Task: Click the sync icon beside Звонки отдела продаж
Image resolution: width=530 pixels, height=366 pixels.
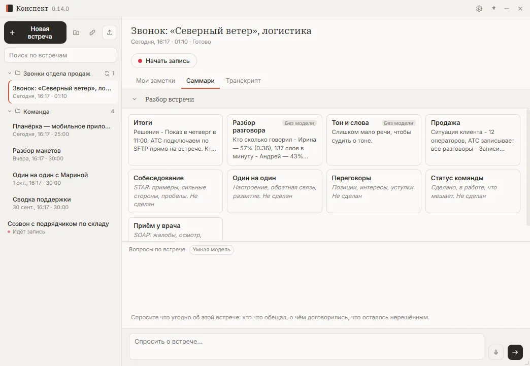Action: 107,73
